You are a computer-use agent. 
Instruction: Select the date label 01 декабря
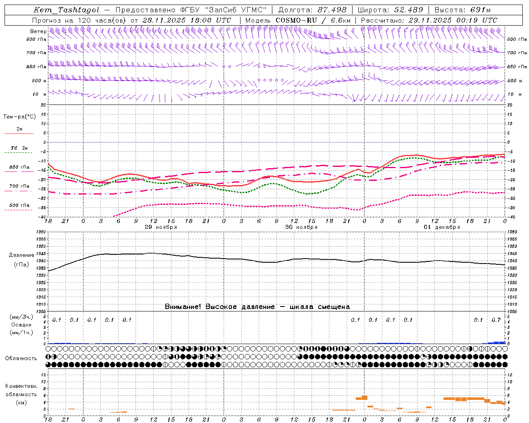442,227
